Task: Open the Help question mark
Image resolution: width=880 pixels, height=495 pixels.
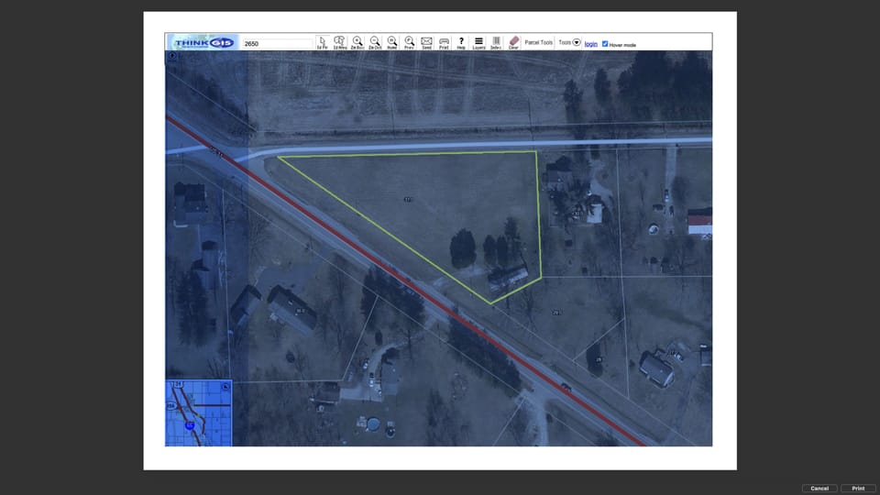Action: [x=461, y=42]
